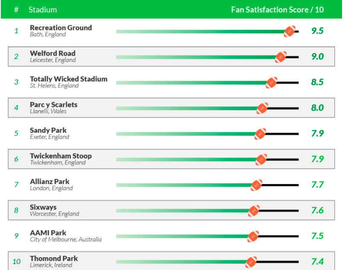Click the AAMI Park stadium name

coord(48,233)
